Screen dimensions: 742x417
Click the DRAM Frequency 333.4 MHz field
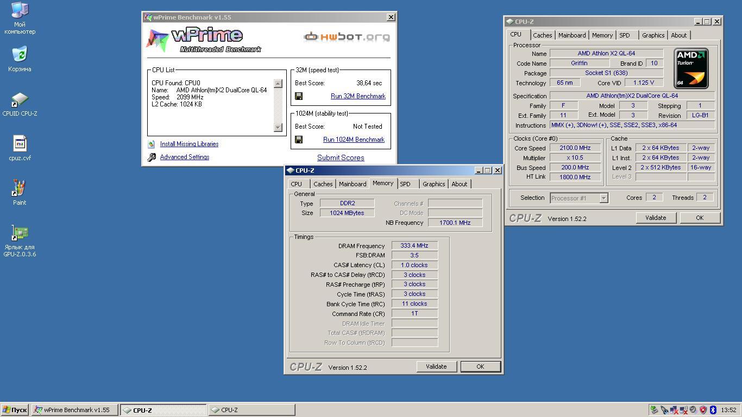click(x=414, y=246)
